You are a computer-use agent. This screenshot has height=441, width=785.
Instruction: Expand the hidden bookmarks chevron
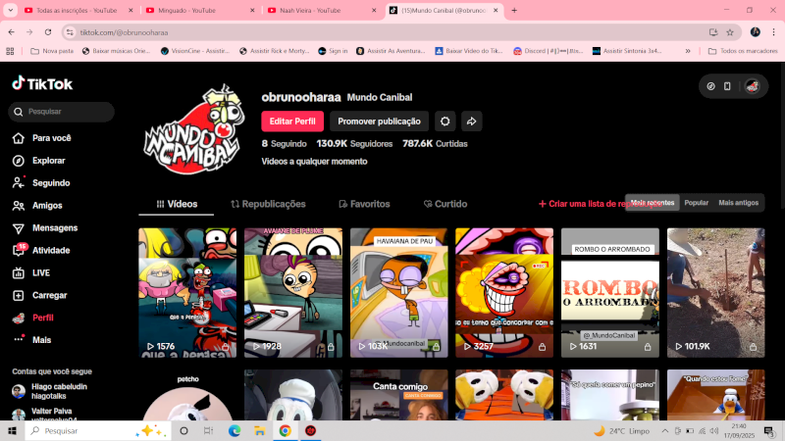(x=688, y=51)
